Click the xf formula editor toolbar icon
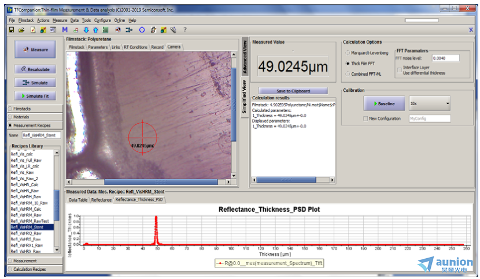 [x=53, y=30]
